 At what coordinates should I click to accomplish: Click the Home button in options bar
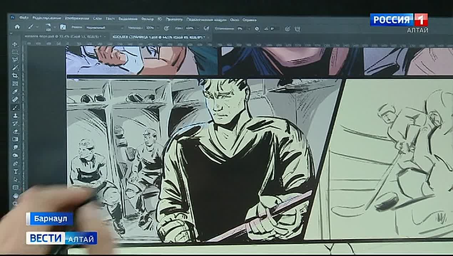click(17, 27)
